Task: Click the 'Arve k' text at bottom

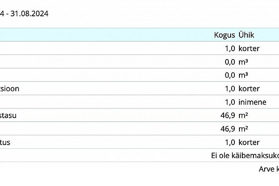Action: [269, 169]
